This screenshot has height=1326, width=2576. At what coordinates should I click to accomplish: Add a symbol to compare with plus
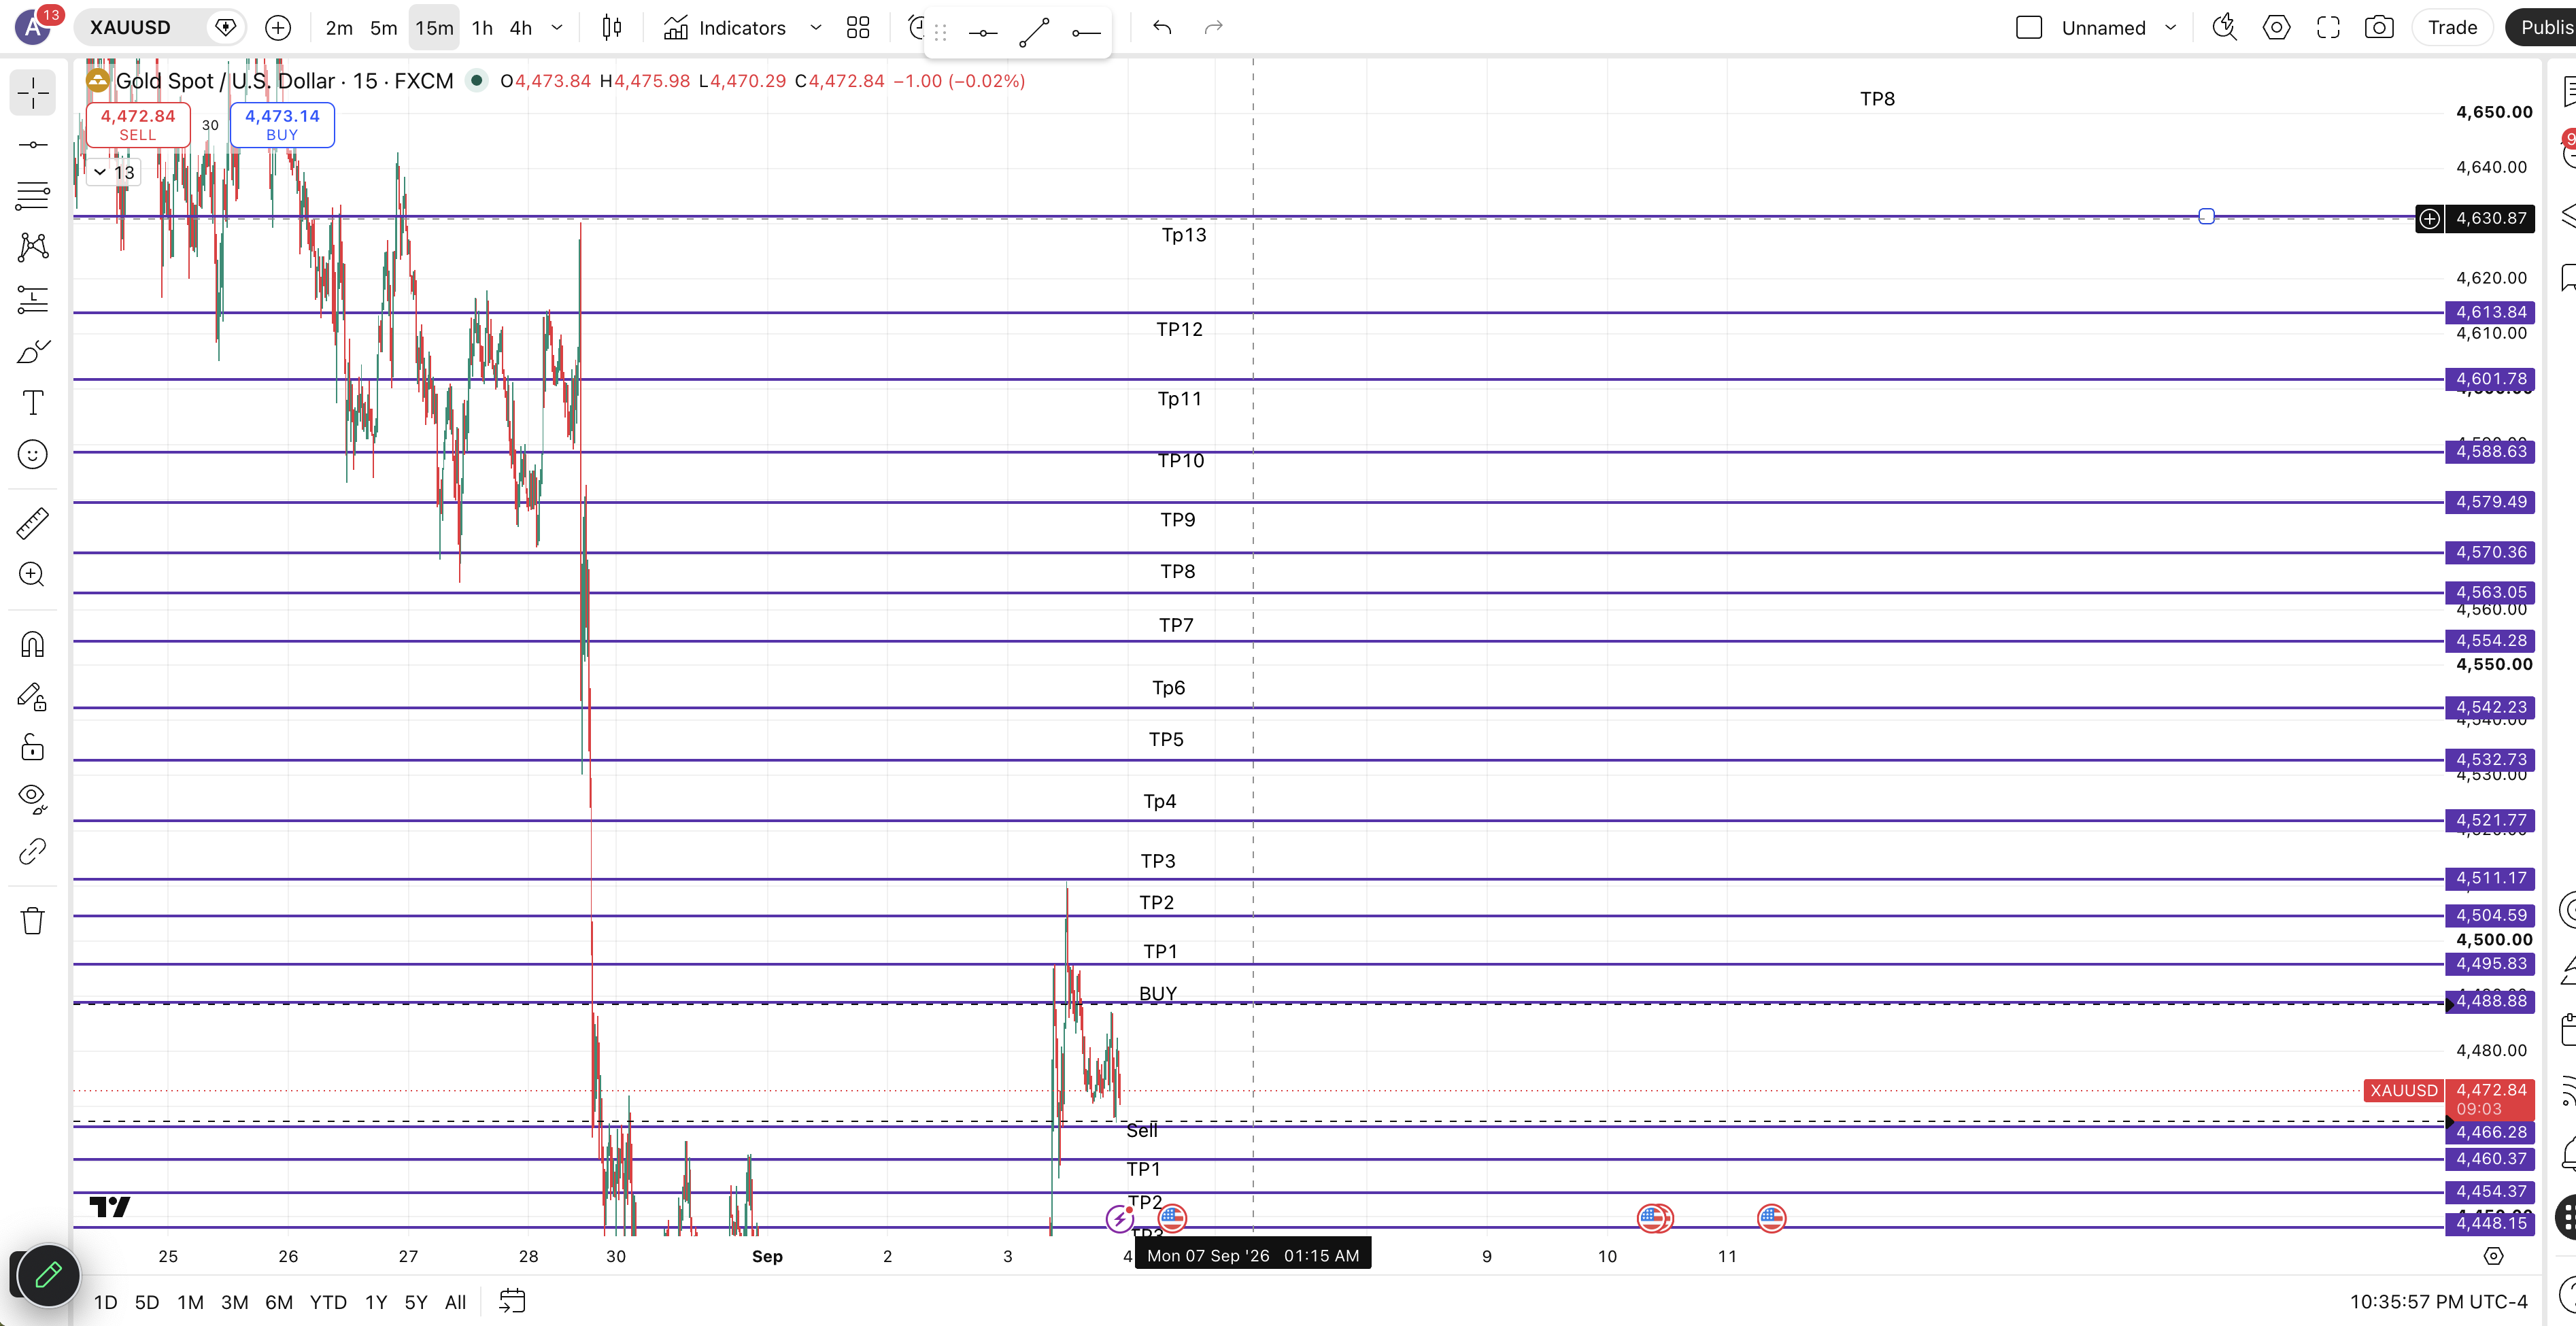[278, 28]
